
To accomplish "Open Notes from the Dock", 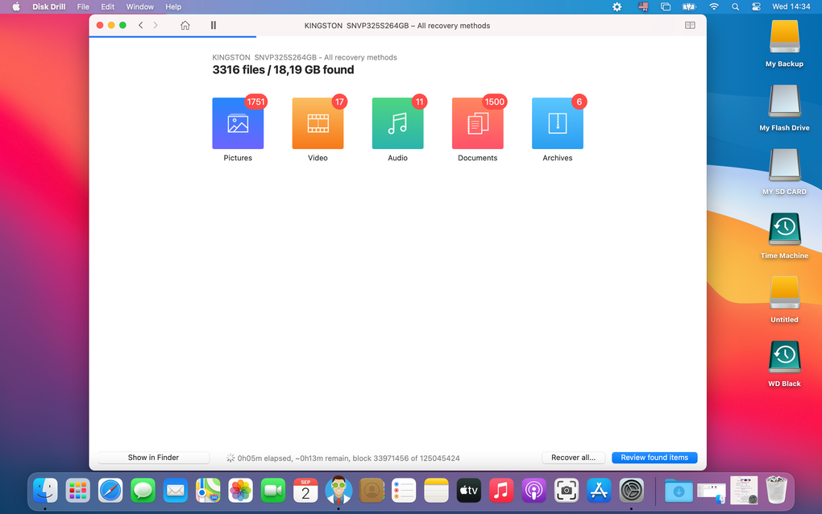I will click(436, 491).
